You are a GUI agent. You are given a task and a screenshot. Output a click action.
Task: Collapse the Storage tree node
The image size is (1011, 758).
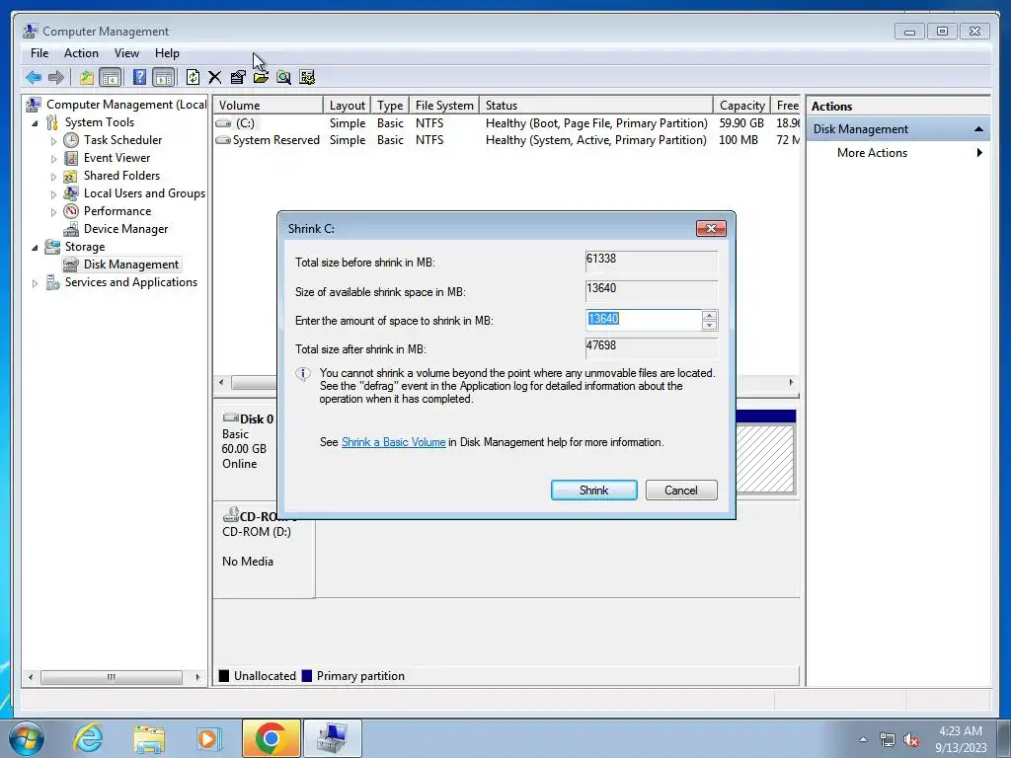click(x=35, y=247)
